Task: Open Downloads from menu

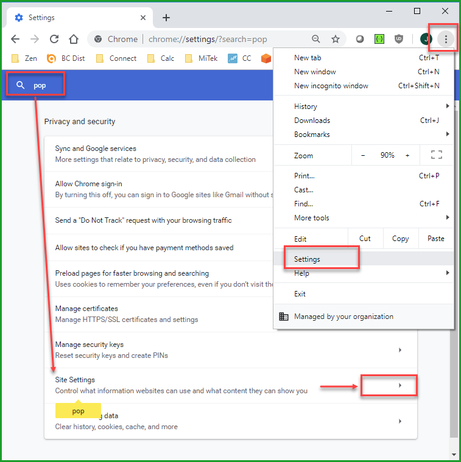Action: (364, 120)
